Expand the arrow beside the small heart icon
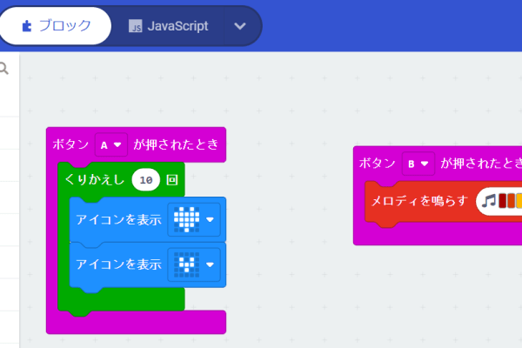Screen dimensions: 522x348 coord(210,264)
